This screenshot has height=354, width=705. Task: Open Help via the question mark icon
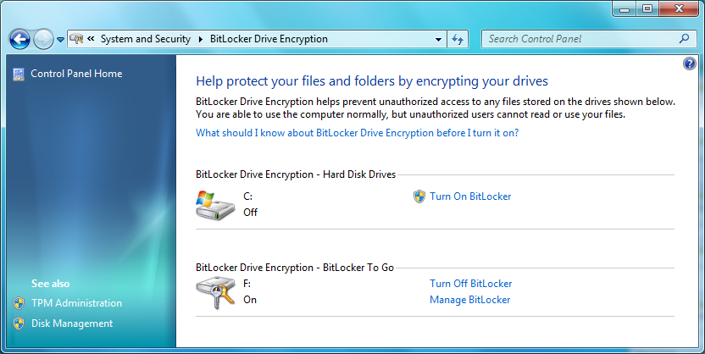point(689,64)
